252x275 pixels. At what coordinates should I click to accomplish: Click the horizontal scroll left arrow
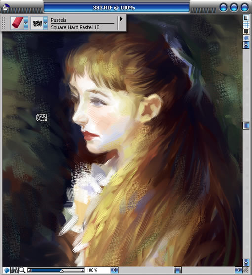point(115,270)
